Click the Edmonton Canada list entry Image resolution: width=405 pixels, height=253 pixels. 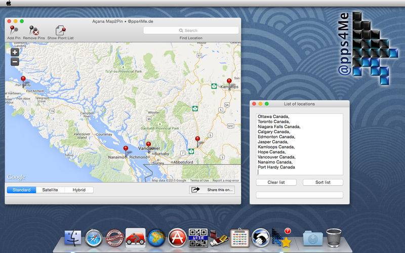coord(276,137)
